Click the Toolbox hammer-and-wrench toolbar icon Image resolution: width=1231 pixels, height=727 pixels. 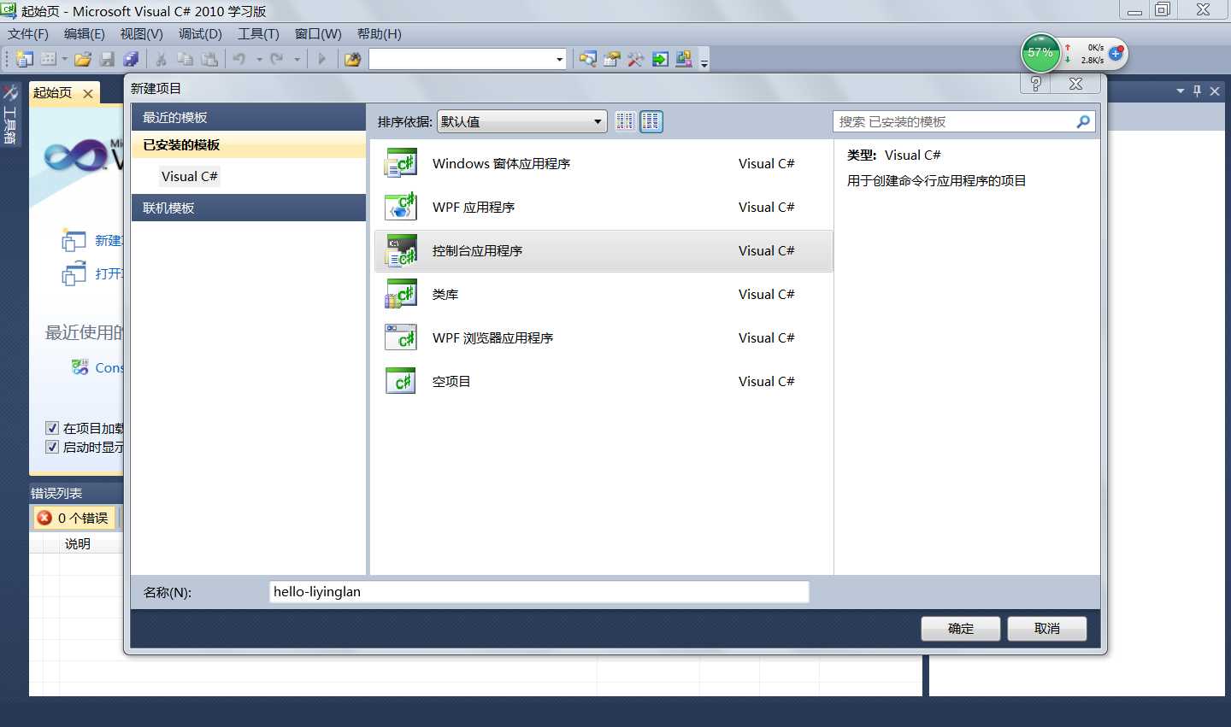(x=635, y=59)
